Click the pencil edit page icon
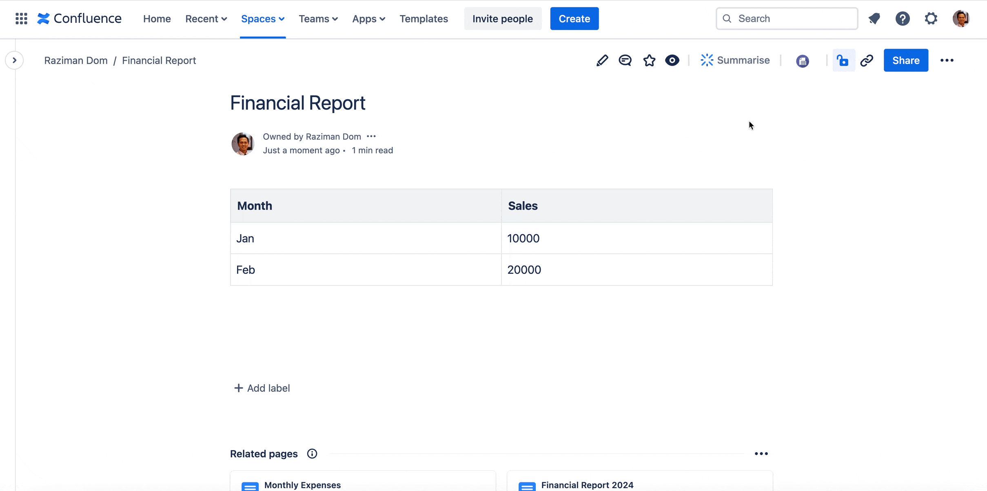 [x=602, y=60]
